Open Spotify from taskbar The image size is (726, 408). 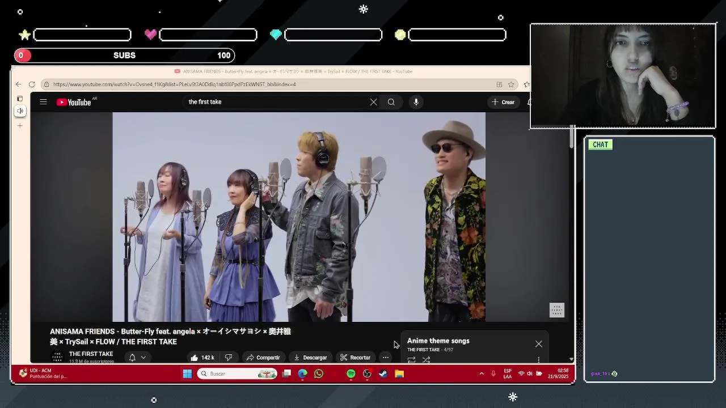(351, 374)
